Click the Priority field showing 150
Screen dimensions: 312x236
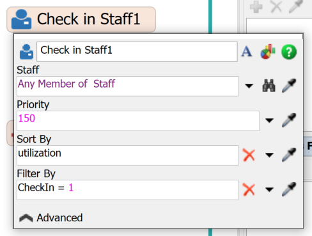click(x=138, y=121)
